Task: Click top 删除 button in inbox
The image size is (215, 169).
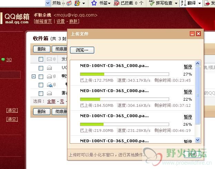Action: [x=42, y=49]
